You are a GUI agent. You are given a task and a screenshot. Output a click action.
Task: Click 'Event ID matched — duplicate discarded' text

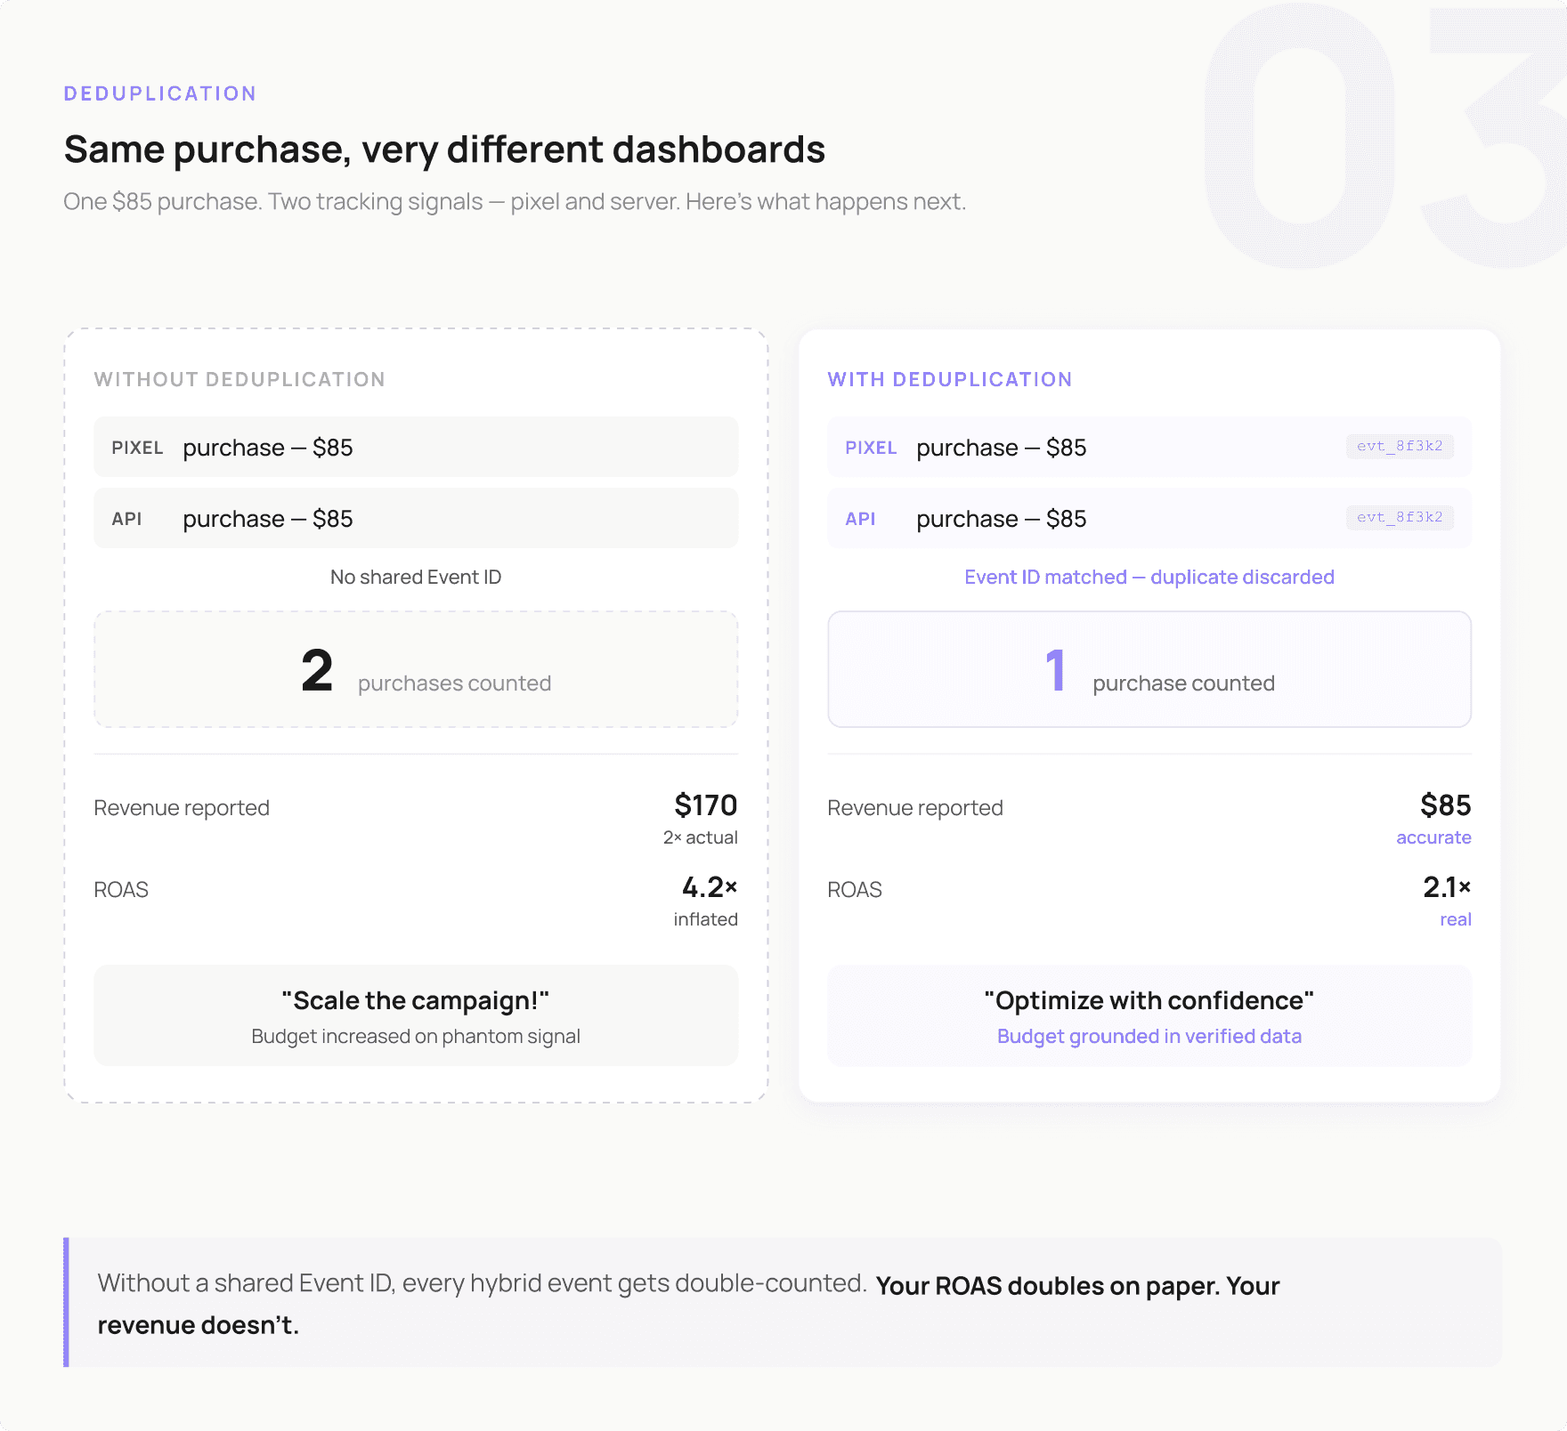(x=1149, y=578)
